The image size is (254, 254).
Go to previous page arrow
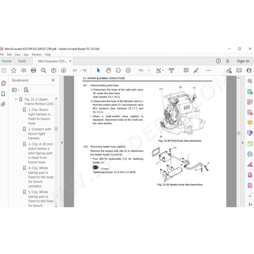coord(54,70)
